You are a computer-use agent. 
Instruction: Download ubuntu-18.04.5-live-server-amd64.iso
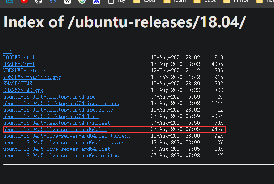coord(55,129)
